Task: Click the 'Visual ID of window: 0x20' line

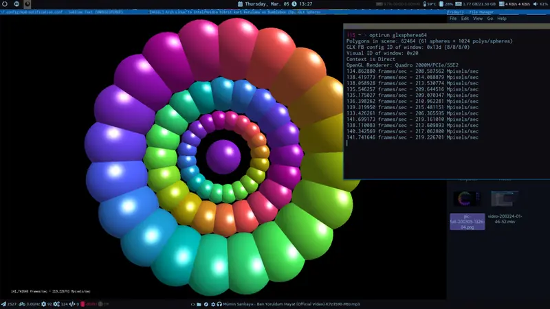Action: [x=382, y=54]
